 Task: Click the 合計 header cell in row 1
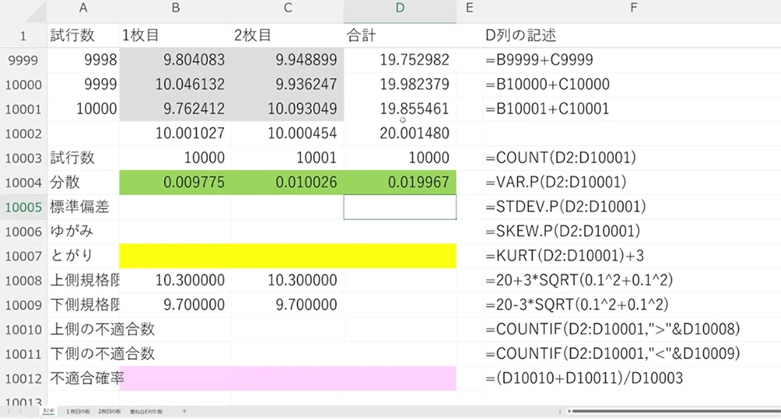click(400, 35)
